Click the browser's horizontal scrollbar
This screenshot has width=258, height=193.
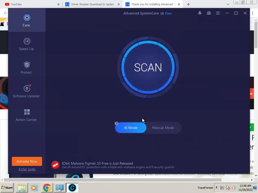coord(113,180)
